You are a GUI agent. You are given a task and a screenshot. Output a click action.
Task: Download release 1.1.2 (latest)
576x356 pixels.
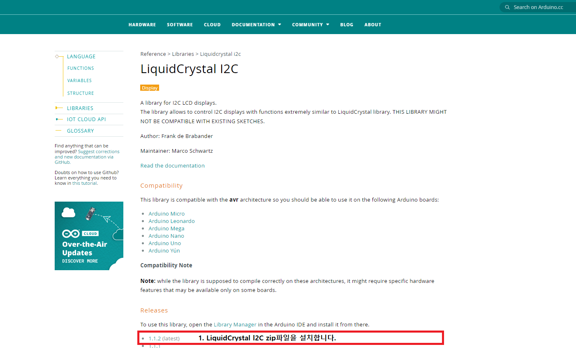pos(164,338)
